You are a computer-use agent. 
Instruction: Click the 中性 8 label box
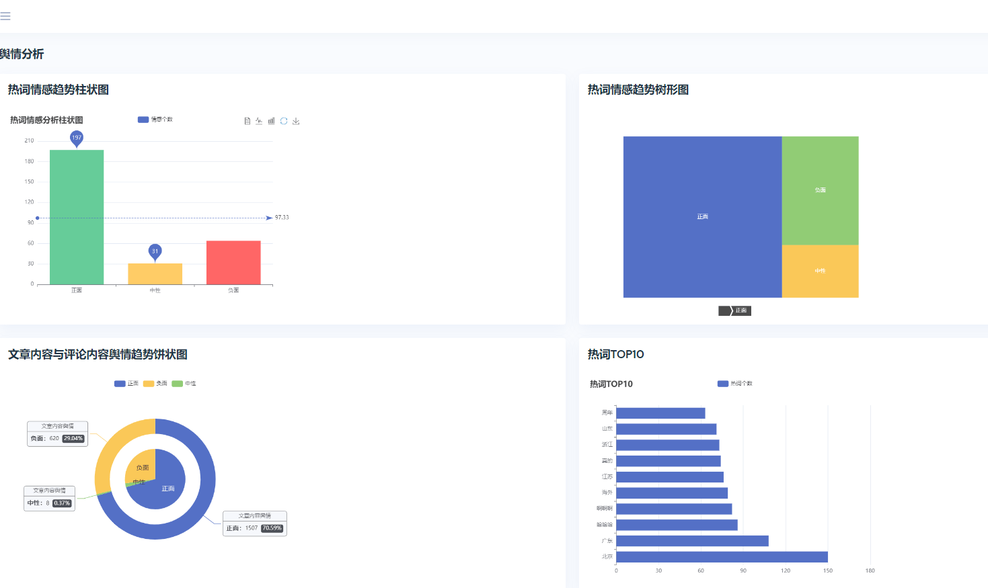tap(50, 499)
